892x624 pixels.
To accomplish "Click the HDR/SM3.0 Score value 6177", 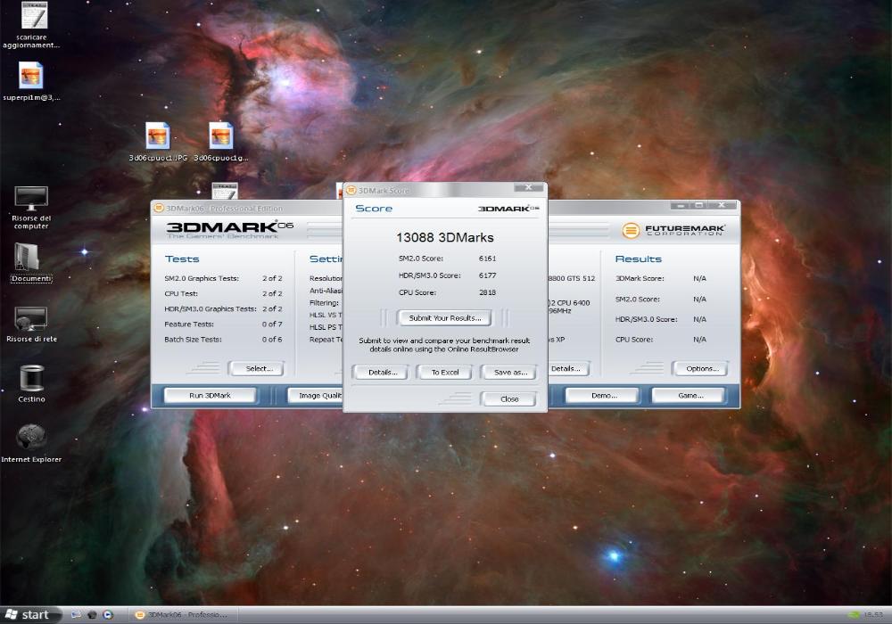I will (488, 275).
